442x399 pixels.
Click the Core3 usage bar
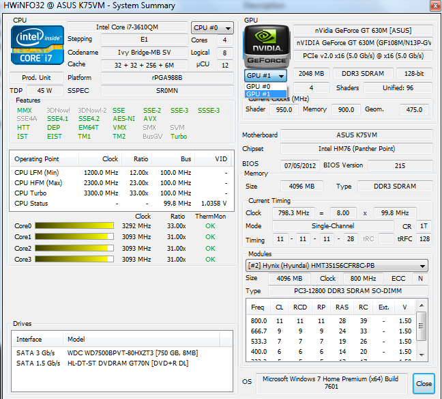[74, 259]
